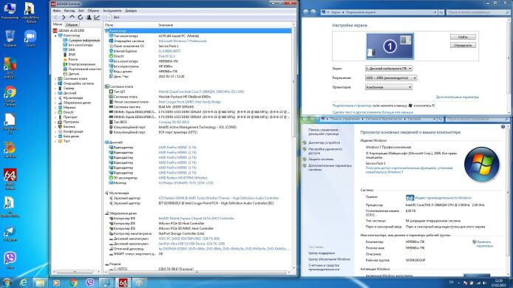
Task: Open Центр обновления Windows link in System window
Action: [329, 259]
